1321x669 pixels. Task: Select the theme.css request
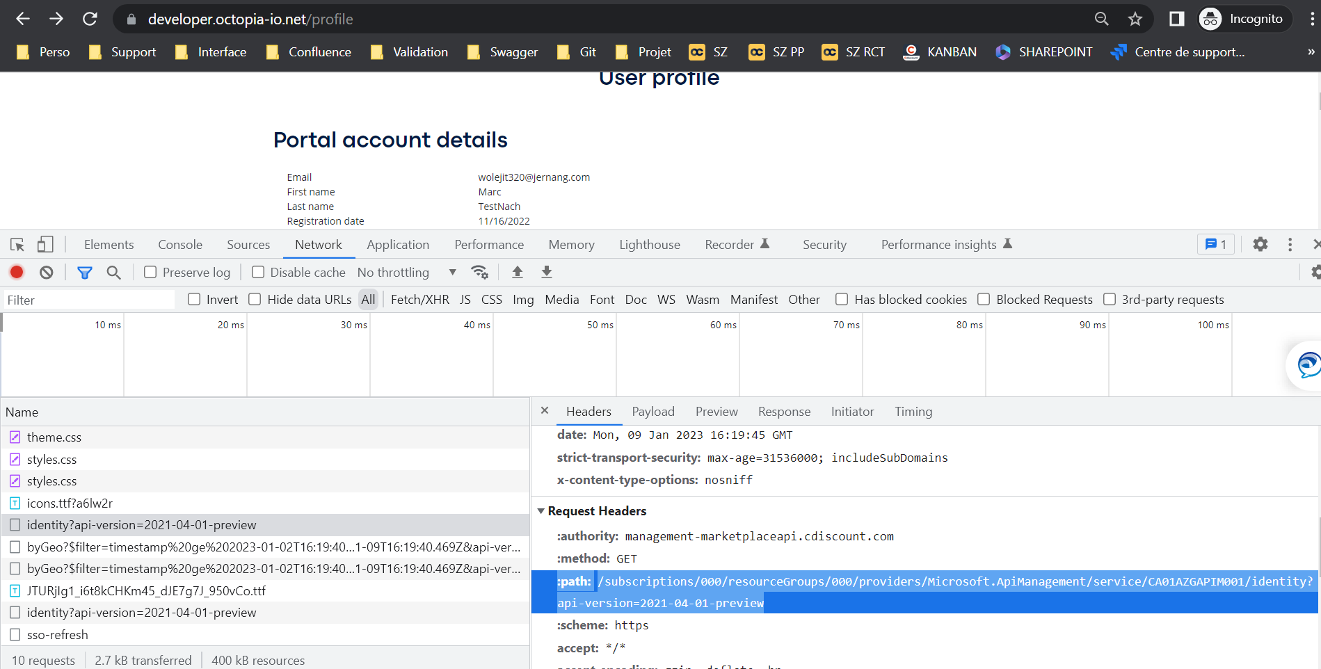pos(265,437)
